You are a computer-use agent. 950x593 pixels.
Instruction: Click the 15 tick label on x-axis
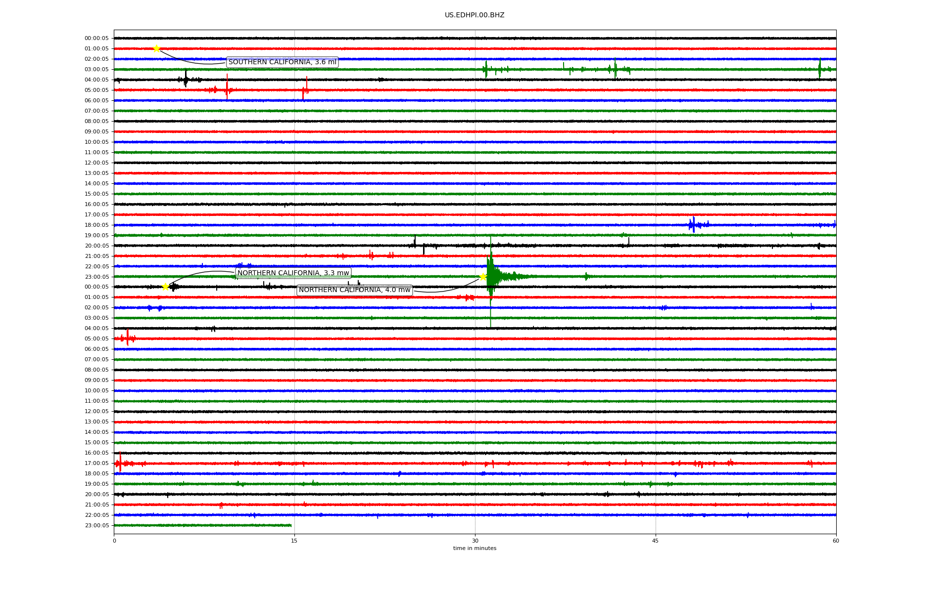(x=294, y=541)
